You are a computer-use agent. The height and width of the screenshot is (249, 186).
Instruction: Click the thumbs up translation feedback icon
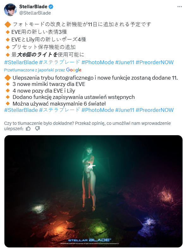(28, 129)
